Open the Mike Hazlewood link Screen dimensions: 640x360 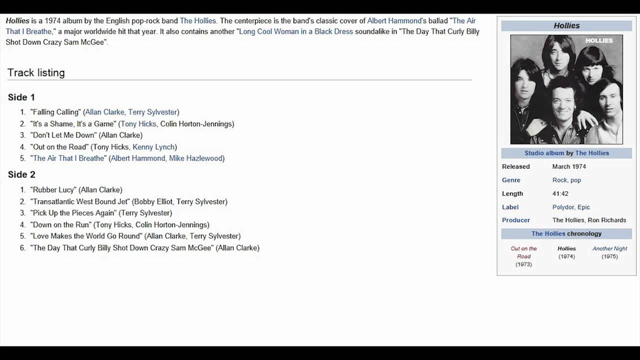click(195, 158)
